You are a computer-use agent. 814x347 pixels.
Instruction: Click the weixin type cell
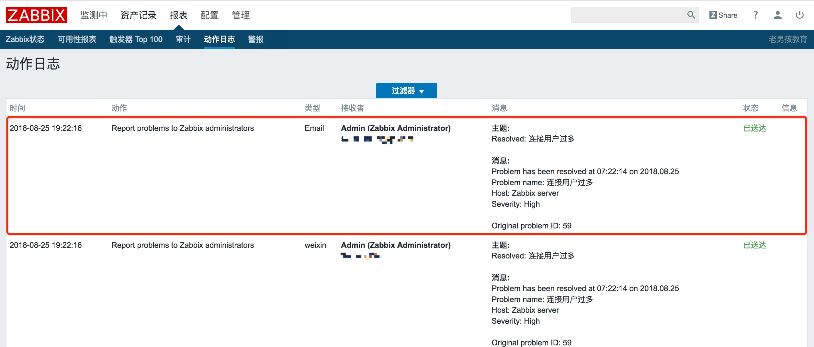click(x=315, y=245)
